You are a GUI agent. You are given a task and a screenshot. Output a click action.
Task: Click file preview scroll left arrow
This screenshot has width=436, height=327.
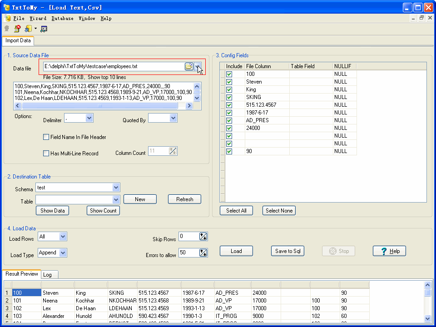18,106
